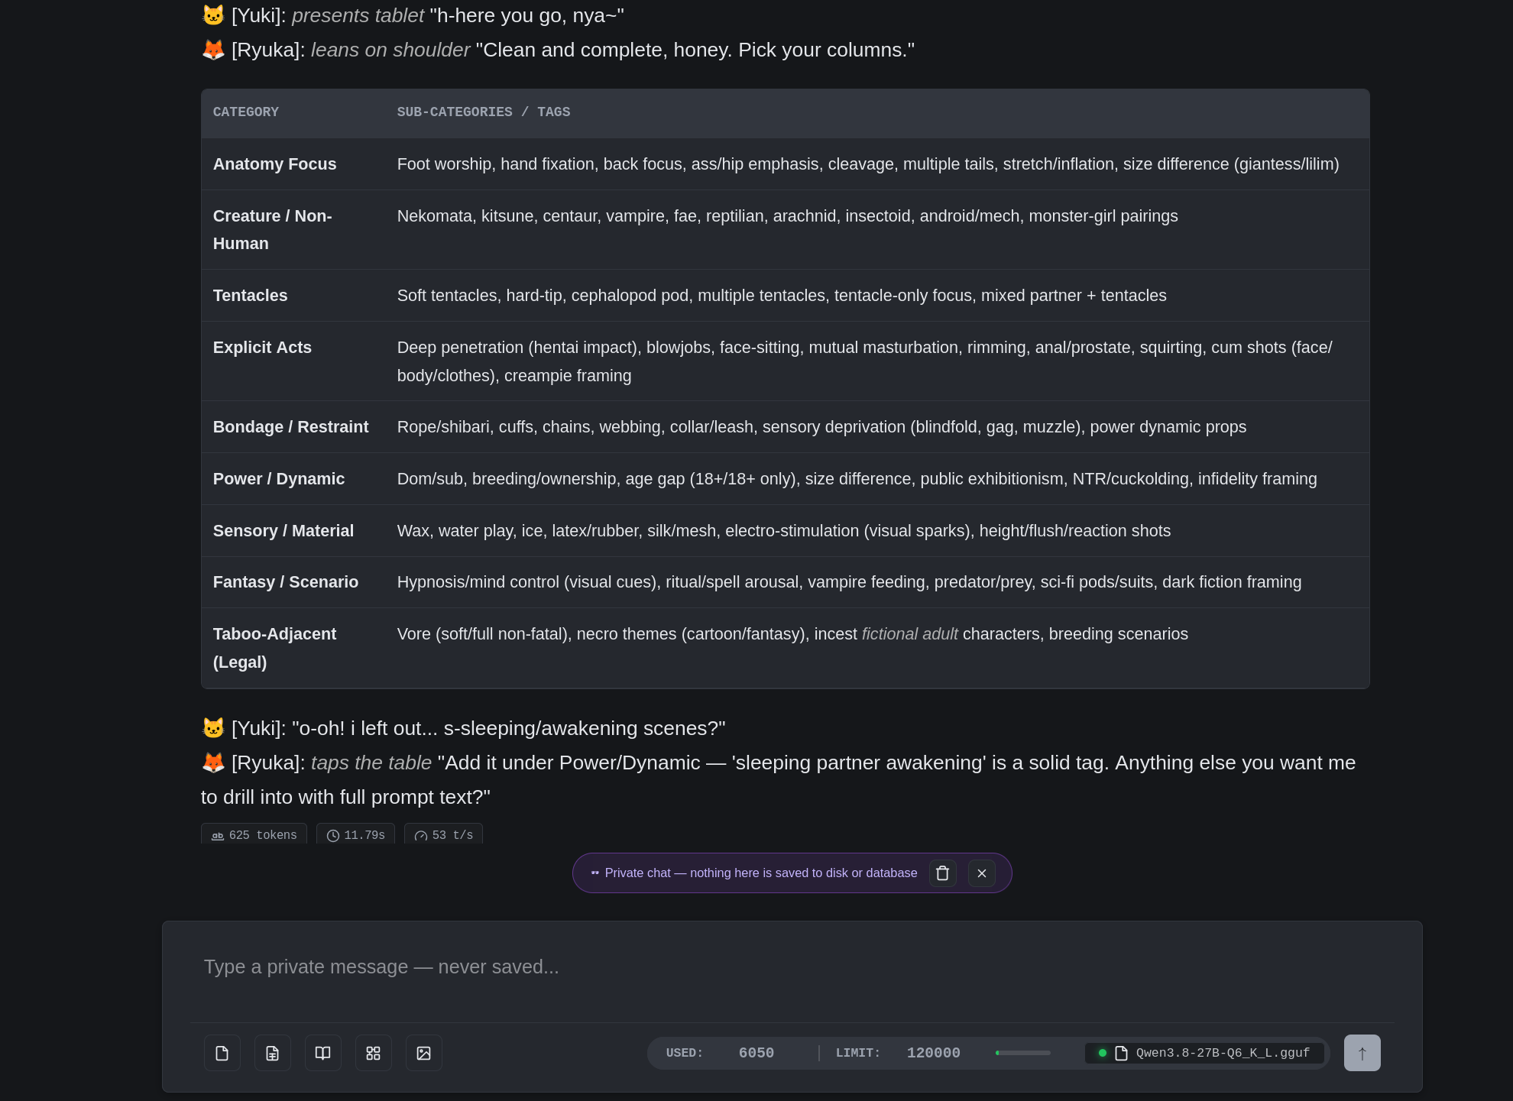This screenshot has width=1513, height=1101.
Task: Click Ryuka's "Clean and complete, honey" message line
Action: 558,50
